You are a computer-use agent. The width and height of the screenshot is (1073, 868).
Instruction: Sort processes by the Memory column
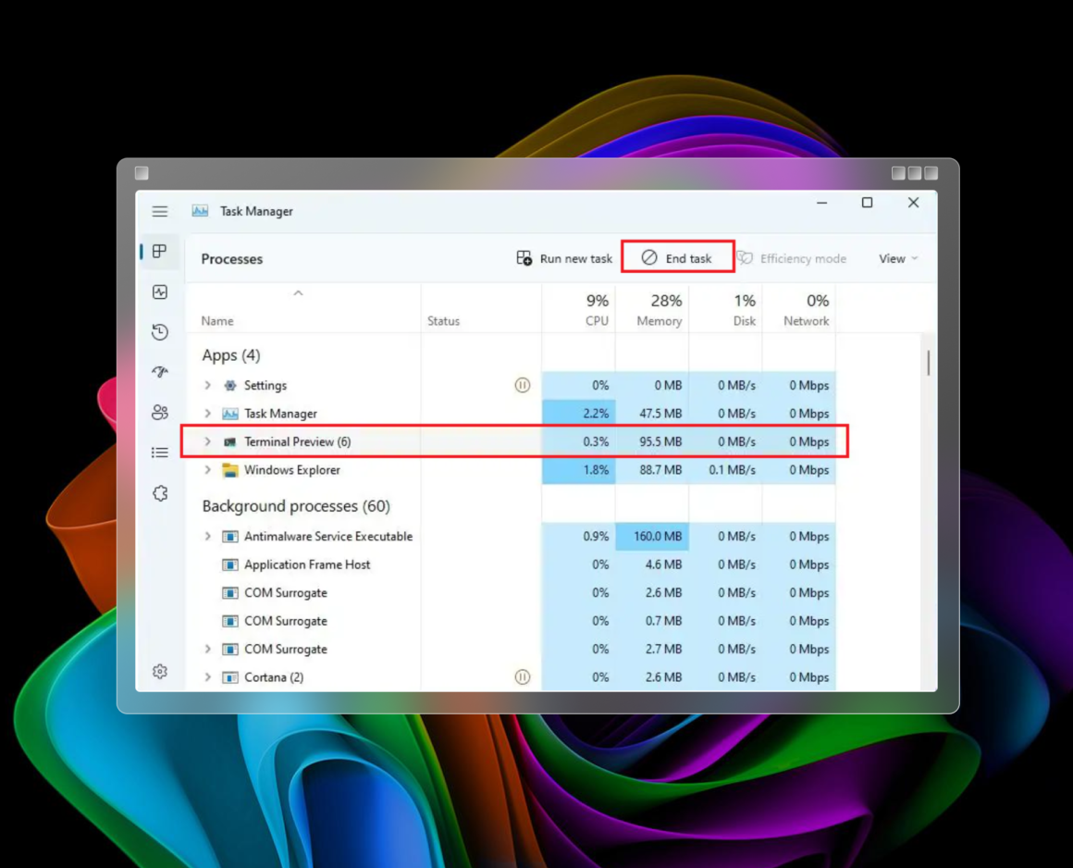[x=660, y=310]
